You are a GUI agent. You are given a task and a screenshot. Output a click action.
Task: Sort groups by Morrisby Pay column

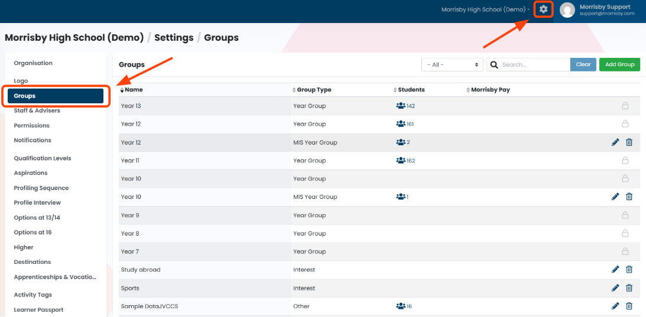click(488, 90)
